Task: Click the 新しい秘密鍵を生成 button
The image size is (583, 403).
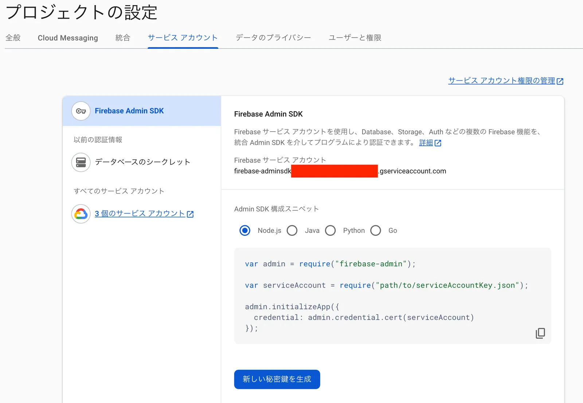Action: coord(277,379)
